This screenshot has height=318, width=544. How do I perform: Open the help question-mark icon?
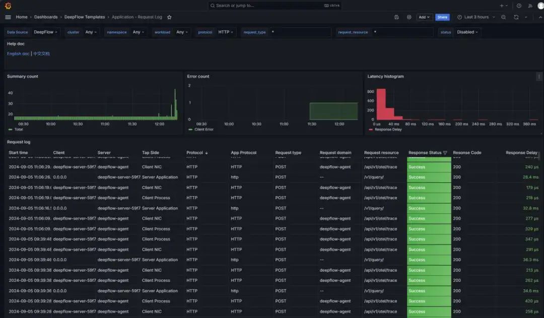pos(519,6)
